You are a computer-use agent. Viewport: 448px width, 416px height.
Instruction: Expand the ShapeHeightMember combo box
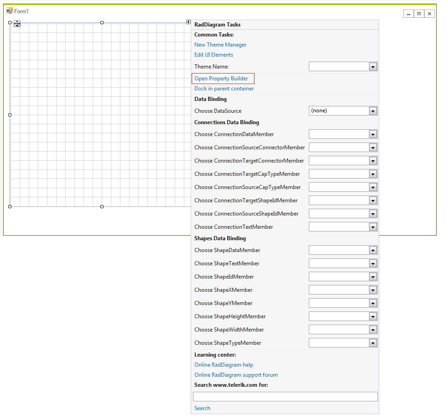373,316
